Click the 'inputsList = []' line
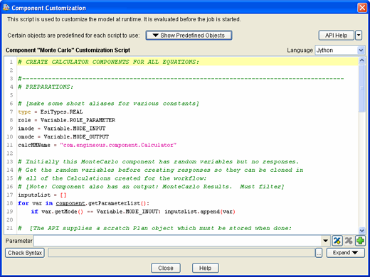This screenshot has height=277, width=370. coord(42,195)
